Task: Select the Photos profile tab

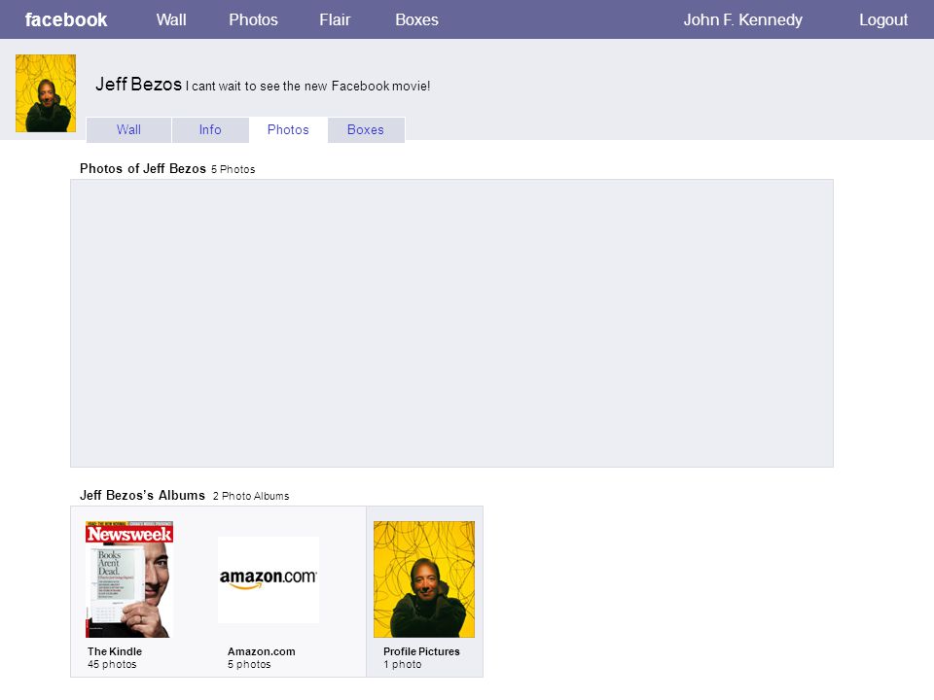Action: coord(288,129)
